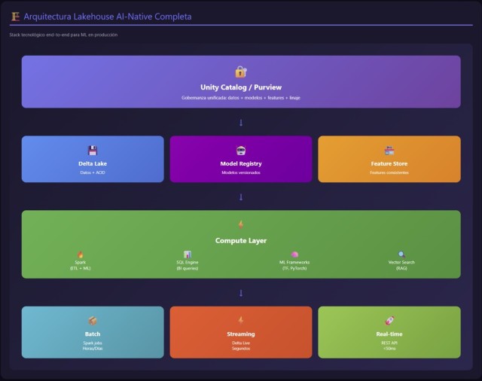Screen dimensions: 482x381
Task: Click the package icon on the Batch card
Action: pos(93,321)
